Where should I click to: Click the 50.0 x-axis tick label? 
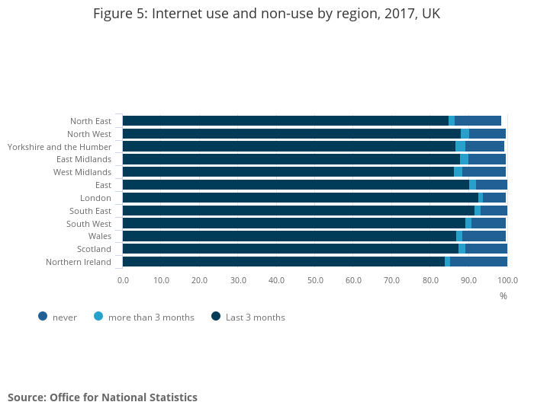click(x=315, y=280)
